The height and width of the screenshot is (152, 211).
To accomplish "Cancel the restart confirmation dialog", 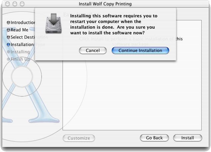I will click(x=93, y=51).
